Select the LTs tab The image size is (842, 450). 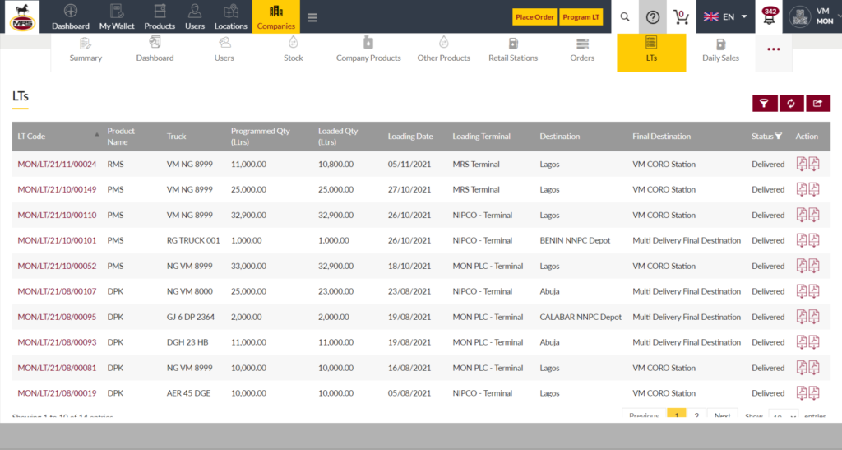[651, 52]
